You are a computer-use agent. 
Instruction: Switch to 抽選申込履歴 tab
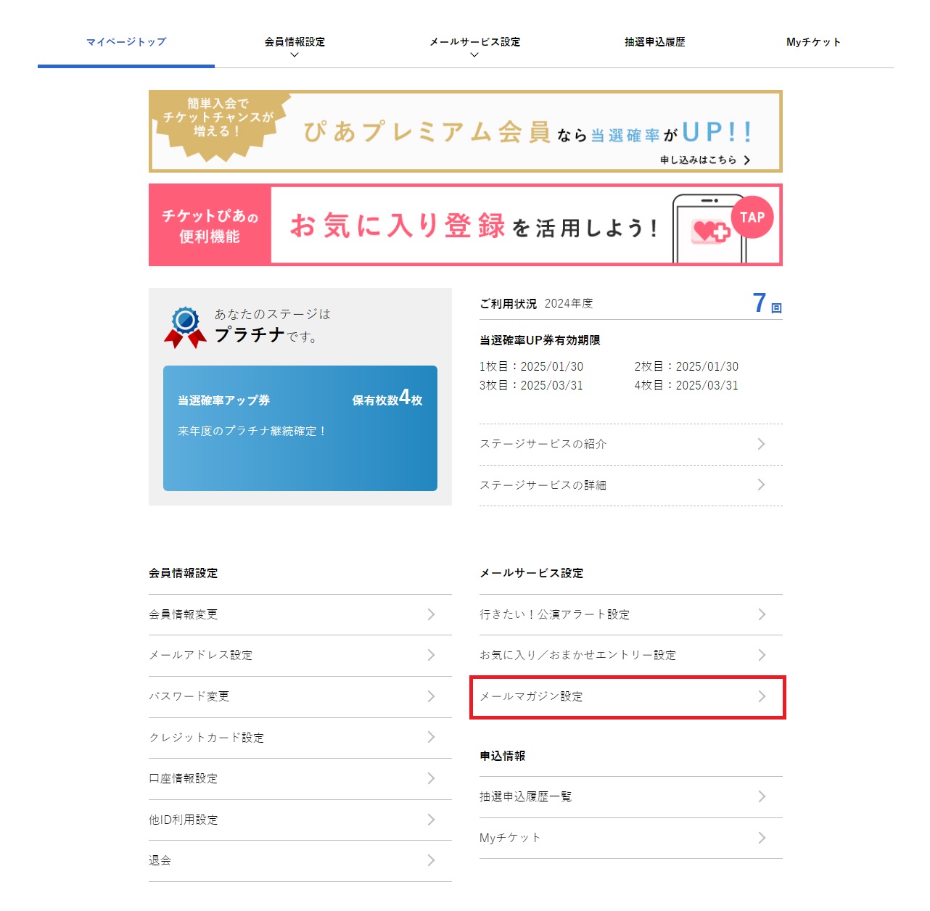[x=654, y=42]
